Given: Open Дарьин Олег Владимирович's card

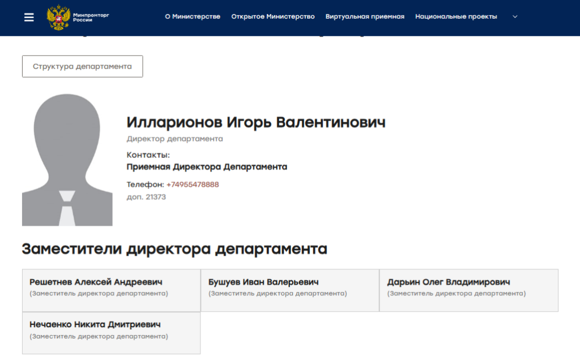Looking at the screenshot, I should [x=469, y=290].
